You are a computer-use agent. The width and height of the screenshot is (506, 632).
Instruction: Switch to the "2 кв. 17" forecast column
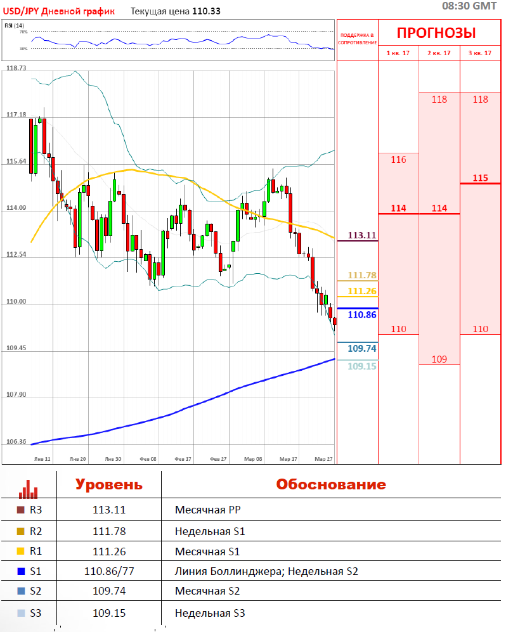439,53
